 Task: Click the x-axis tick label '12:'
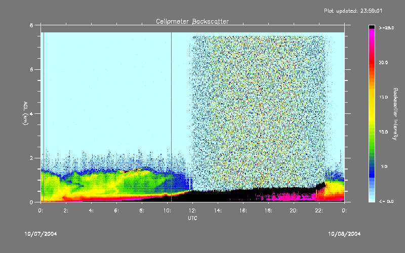click(x=192, y=210)
